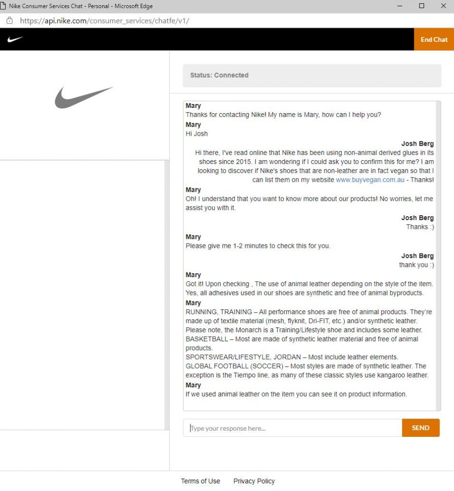454x491 pixels.
Task: Click Mary's 'Thanks for contacting Nike' message
Action: point(283,115)
